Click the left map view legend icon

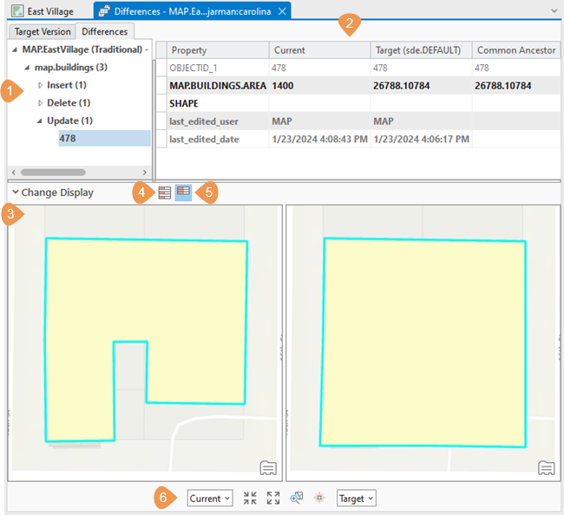point(268,468)
